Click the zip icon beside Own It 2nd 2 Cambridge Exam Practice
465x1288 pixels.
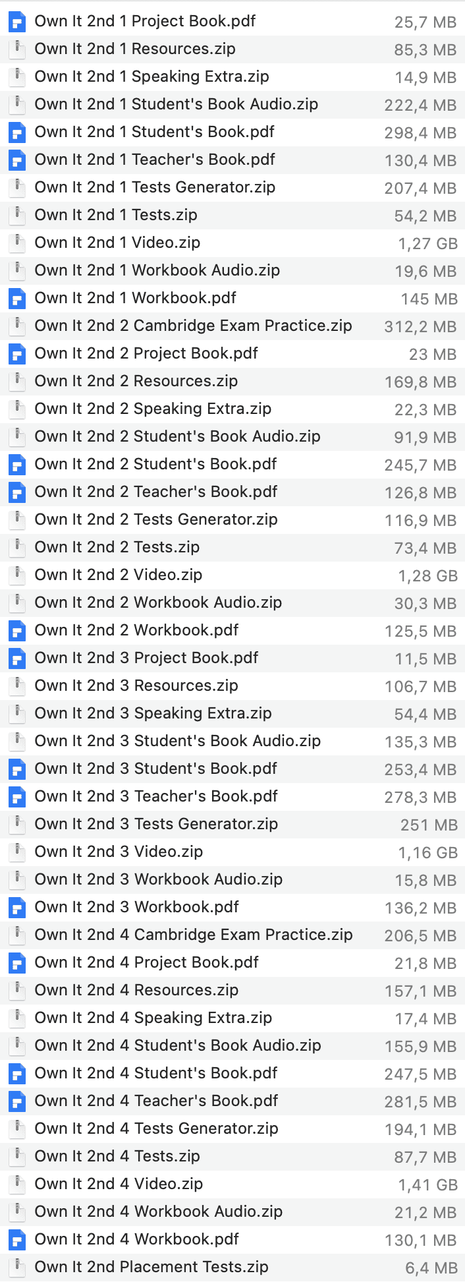coord(16,326)
